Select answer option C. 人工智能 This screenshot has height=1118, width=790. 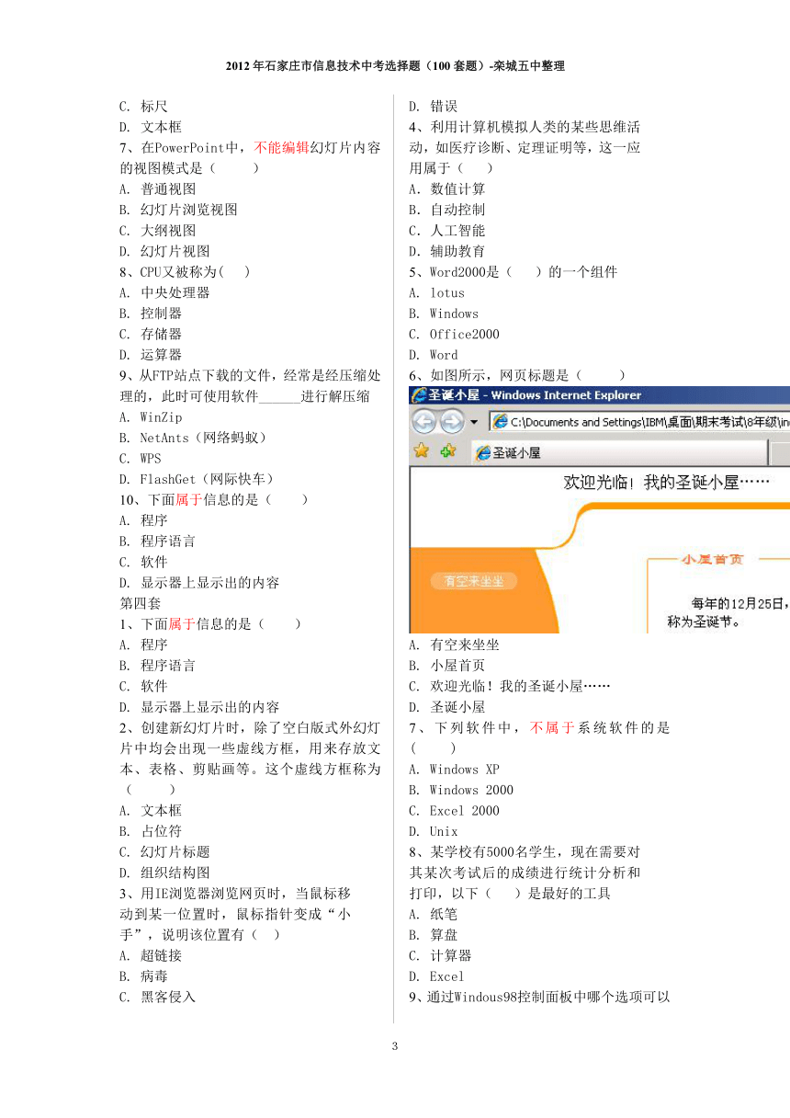[447, 231]
